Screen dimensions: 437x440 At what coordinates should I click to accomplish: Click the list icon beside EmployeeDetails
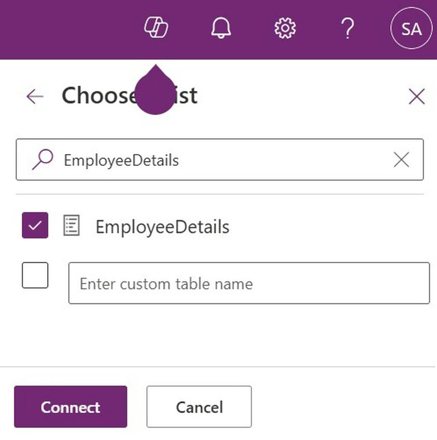[72, 225]
